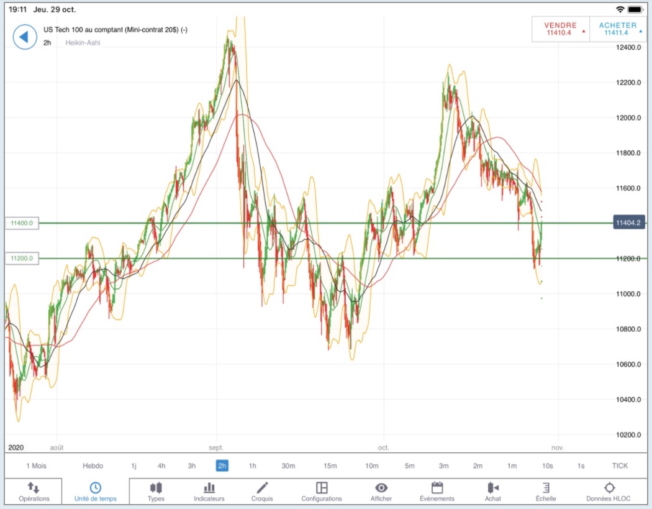The width and height of the screenshot is (652, 509).
Task: Switch to 4h timeframe
Action: coord(161,465)
